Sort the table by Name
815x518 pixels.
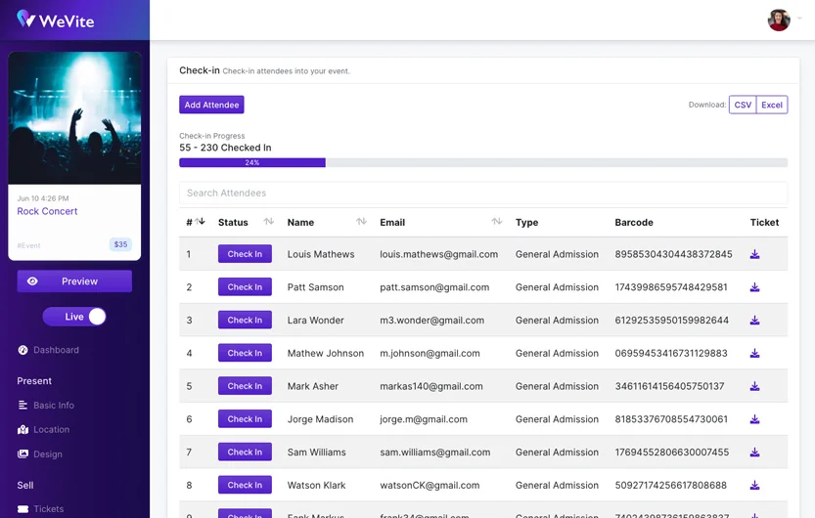pos(361,222)
